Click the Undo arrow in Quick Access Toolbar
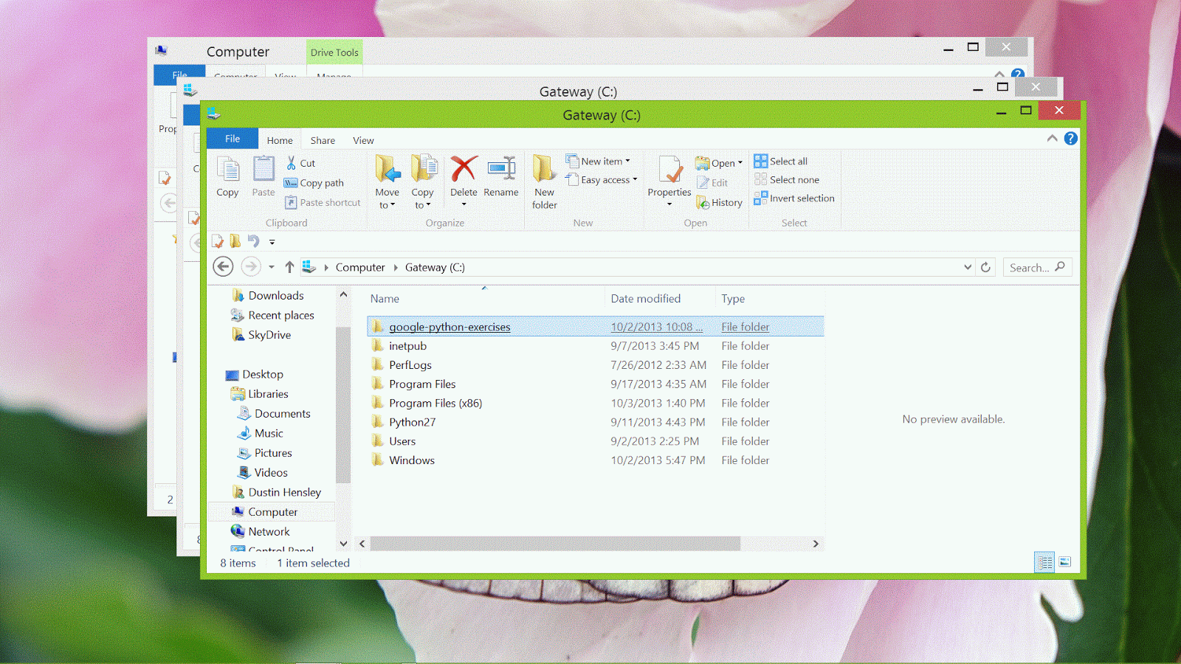This screenshot has height=664, width=1181. [x=253, y=241]
